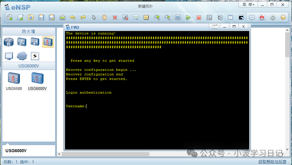Select the lightning-bolt connections category
Image resolution: width=292 pixels, height=165 pixels.
point(35,56)
